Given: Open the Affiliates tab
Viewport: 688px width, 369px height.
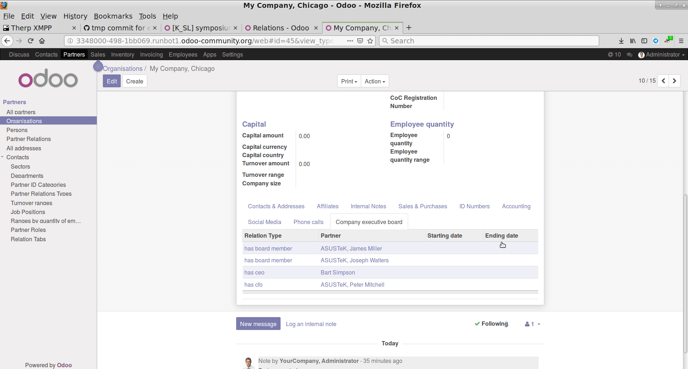Looking at the screenshot, I should [x=328, y=206].
